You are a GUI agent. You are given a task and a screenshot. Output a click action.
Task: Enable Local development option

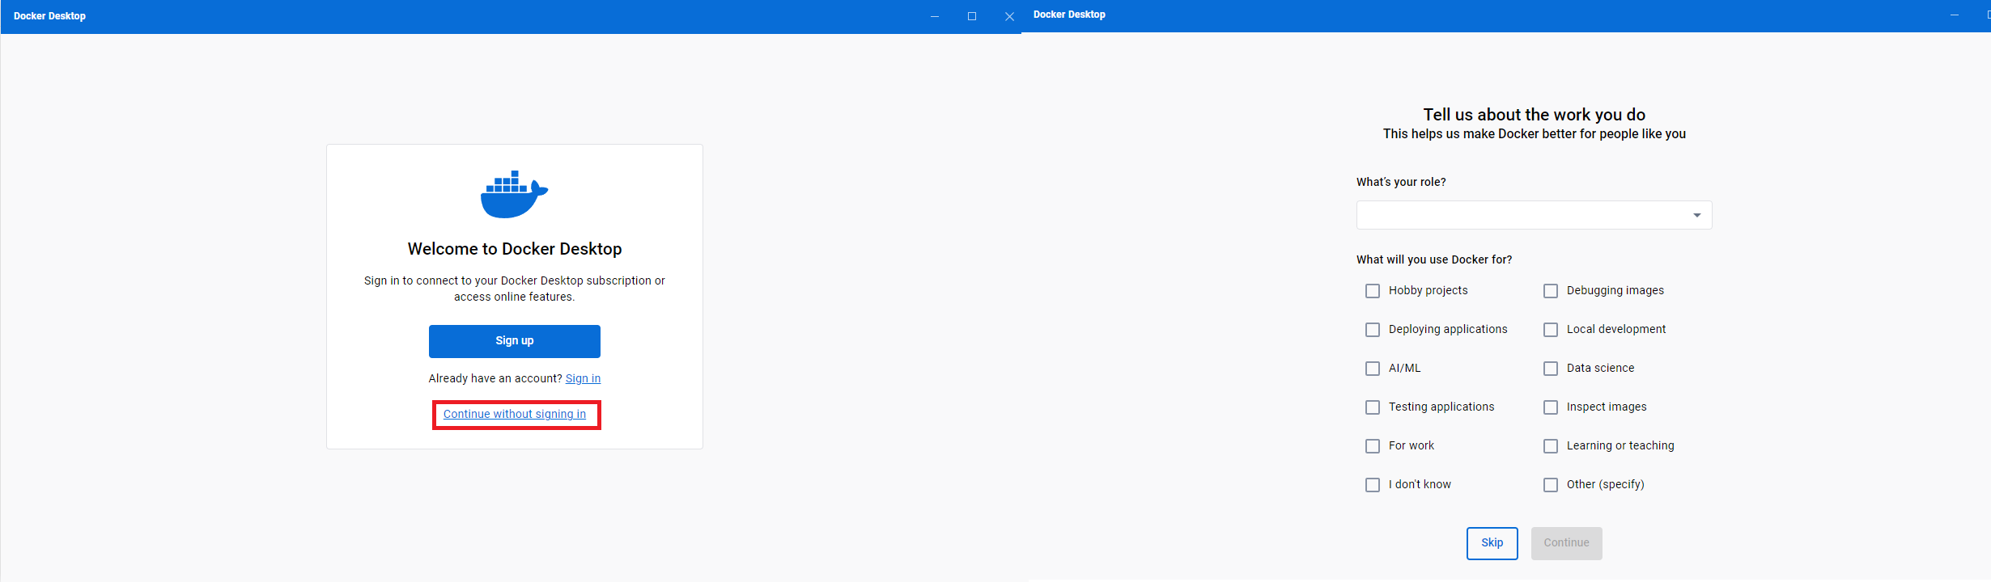point(1551,330)
